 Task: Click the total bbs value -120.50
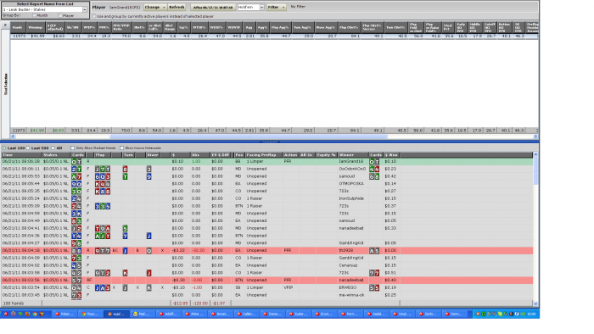coord(200,303)
